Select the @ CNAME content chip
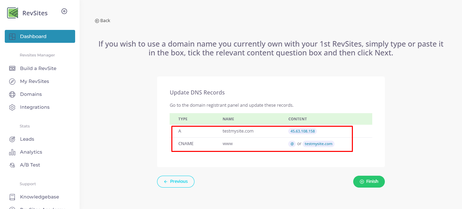The image size is (462, 209). (292, 144)
